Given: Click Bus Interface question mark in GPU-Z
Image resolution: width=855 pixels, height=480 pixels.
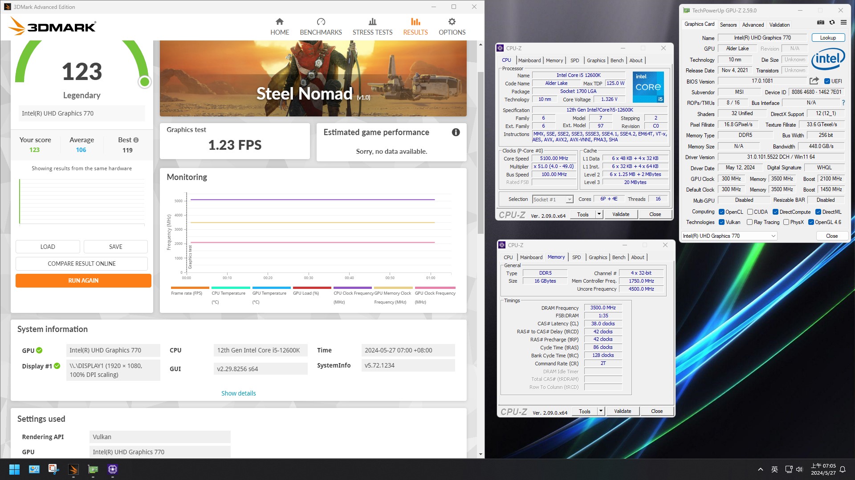Looking at the screenshot, I should tap(843, 103).
